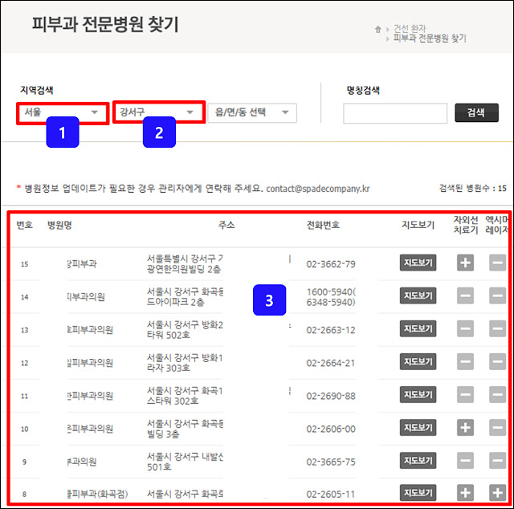This screenshot has width=514, height=509.
Task: Click phone number 02-3665-75 in row 9
Action: tap(331, 462)
